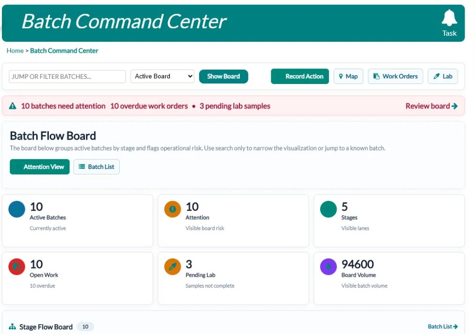Image resolution: width=475 pixels, height=334 pixels.
Task: Click the Record Action button
Action: click(300, 76)
